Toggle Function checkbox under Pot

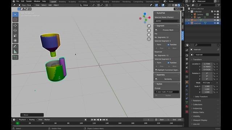click(x=168, y=44)
